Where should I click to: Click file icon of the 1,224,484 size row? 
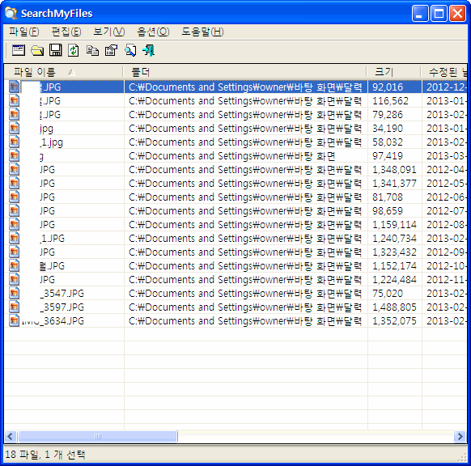[x=14, y=280]
